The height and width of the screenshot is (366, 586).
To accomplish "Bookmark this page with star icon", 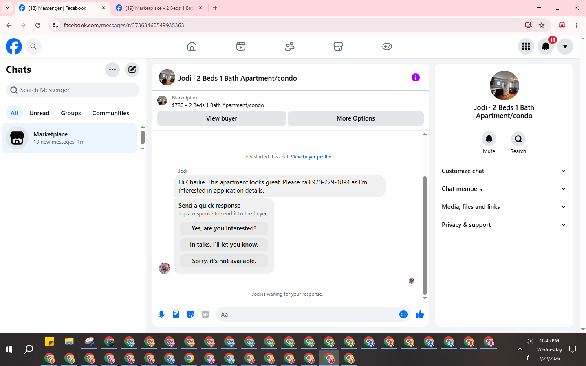I will point(542,25).
